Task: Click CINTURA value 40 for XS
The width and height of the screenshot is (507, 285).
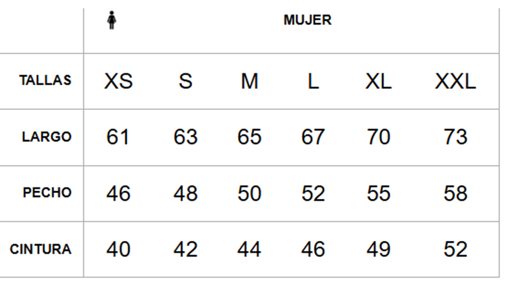Action: click(x=118, y=250)
